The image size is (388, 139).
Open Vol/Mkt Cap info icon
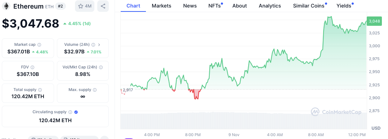point(101,67)
